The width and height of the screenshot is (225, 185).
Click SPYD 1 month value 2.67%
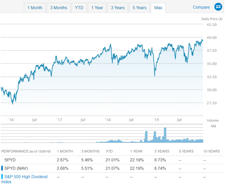pyautogui.click(x=63, y=160)
